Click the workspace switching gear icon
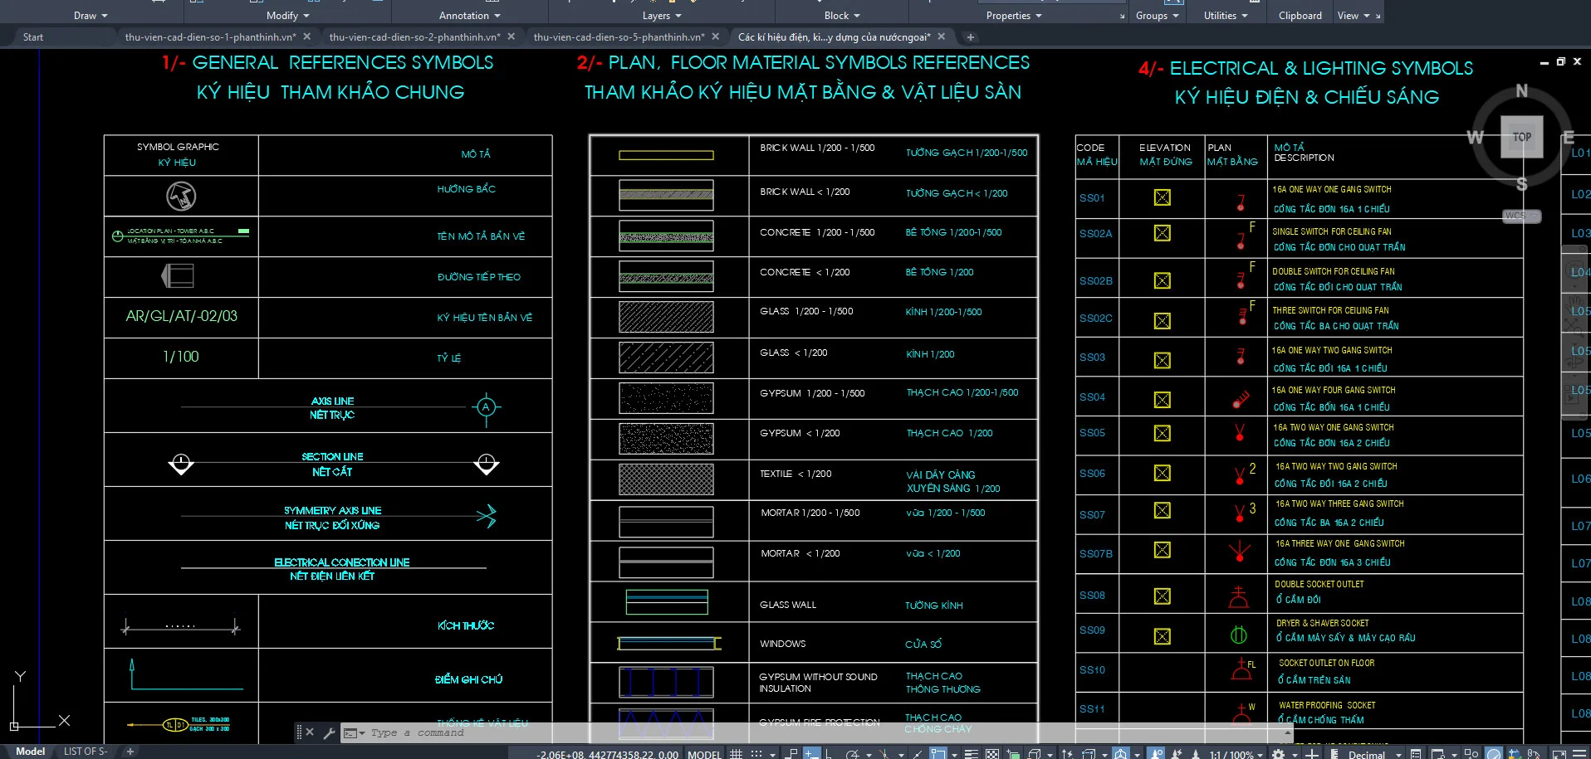 pos(1278,753)
